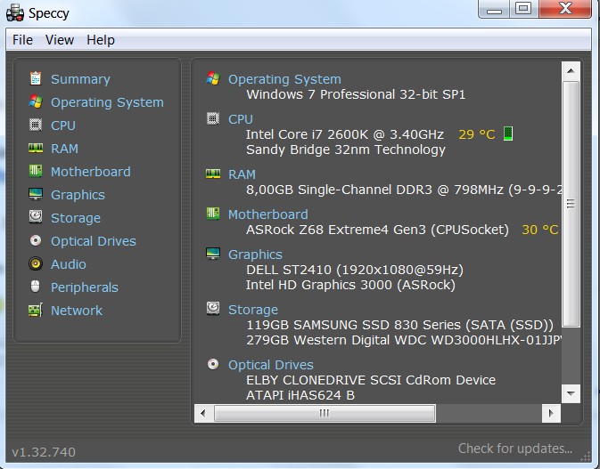Click the CPU chip icon in sidebar

[36, 125]
